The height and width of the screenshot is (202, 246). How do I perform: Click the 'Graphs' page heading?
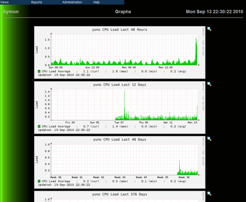click(x=123, y=11)
